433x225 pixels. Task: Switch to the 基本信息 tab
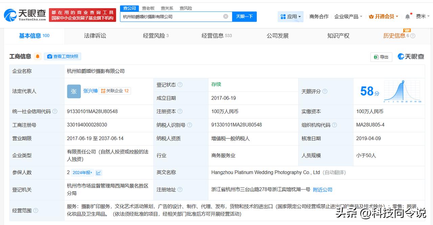[x=34, y=36]
